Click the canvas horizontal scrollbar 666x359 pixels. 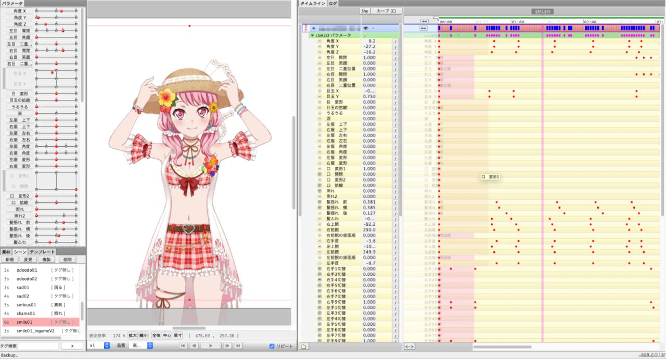tap(189, 328)
